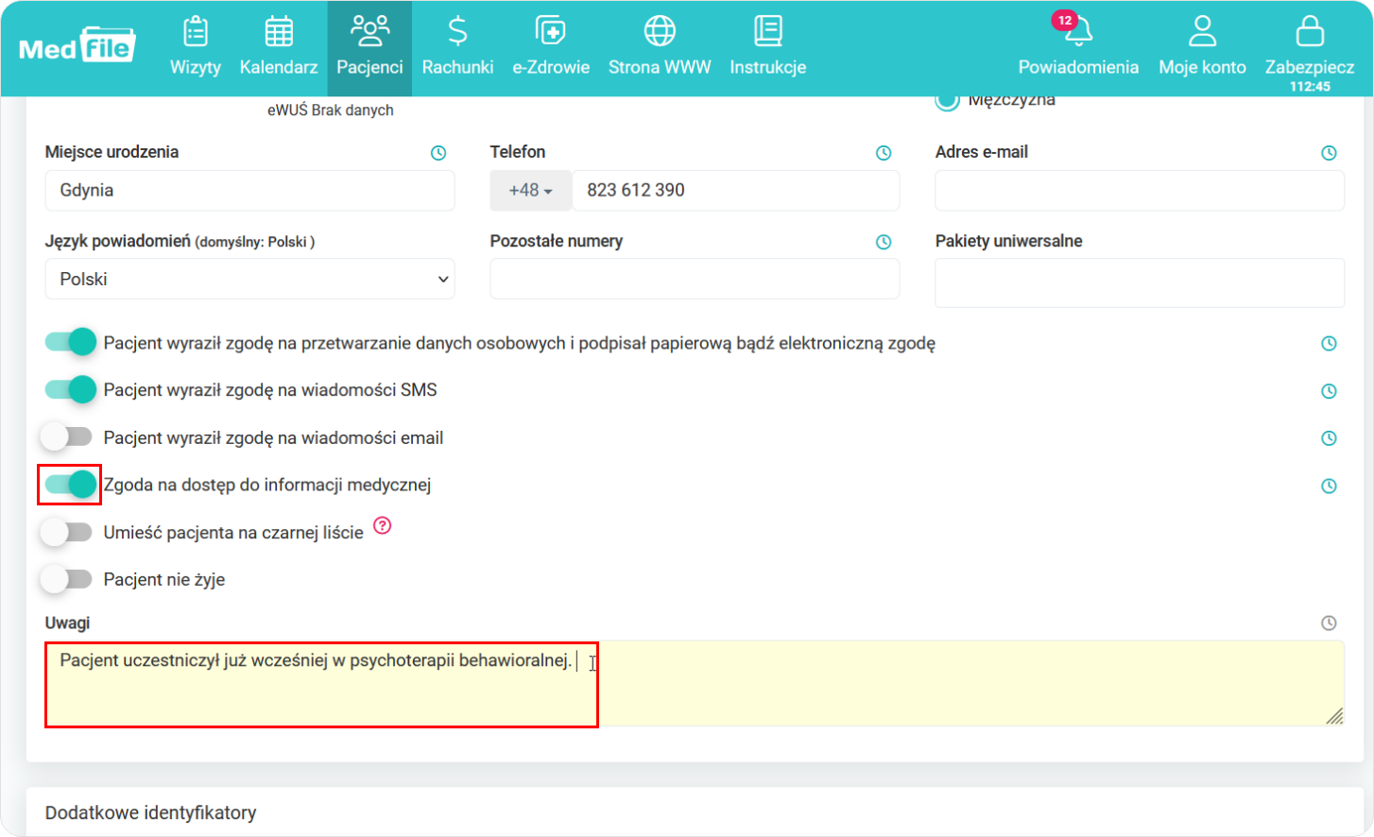This screenshot has height=837, width=1374.
Task: Open Moje konto user icon
Action: 1202,31
